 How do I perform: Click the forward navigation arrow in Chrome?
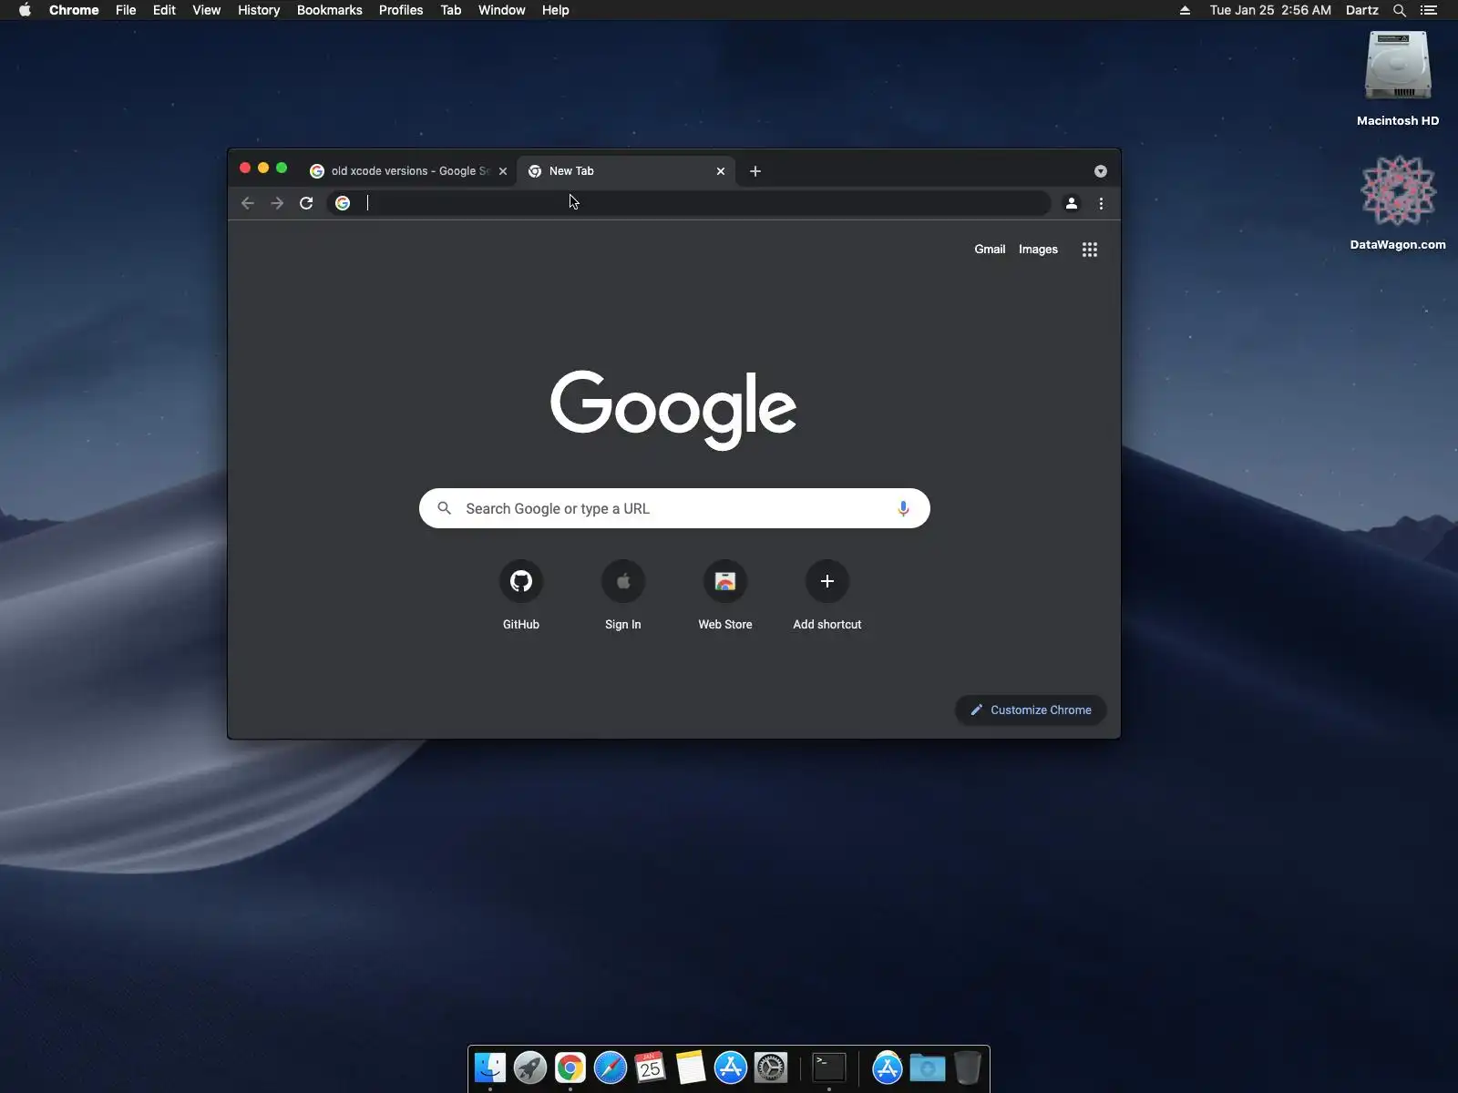coord(277,203)
